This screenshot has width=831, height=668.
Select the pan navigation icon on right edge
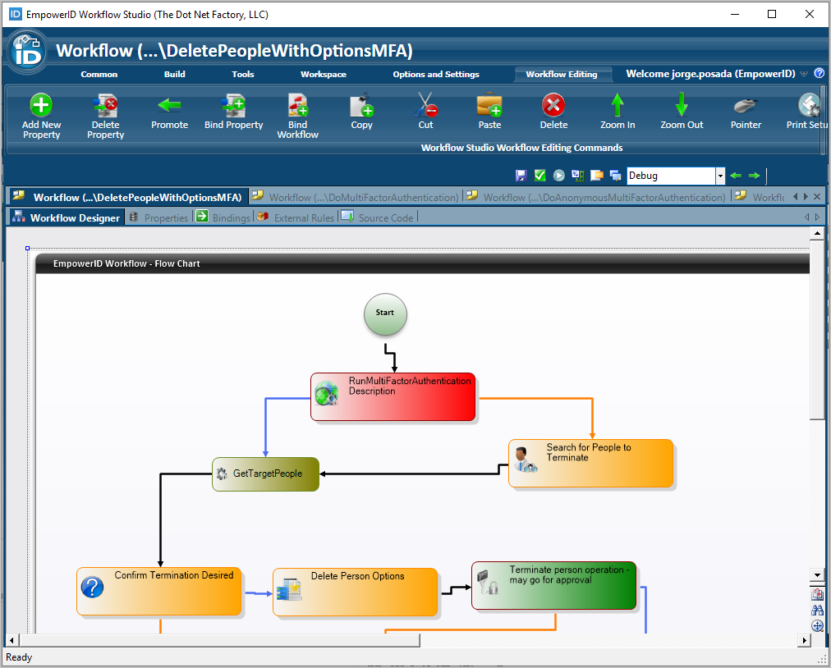818,625
